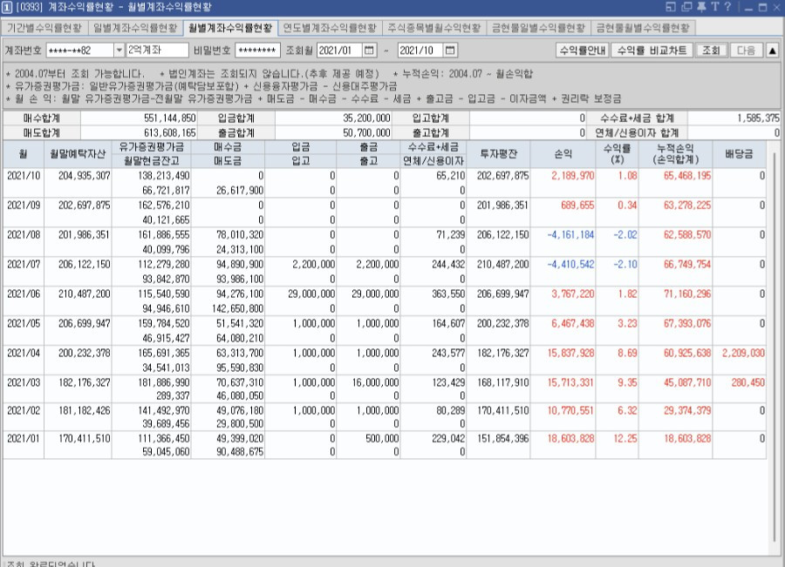Click the 수익률안내 button
The width and height of the screenshot is (785, 567).
point(583,50)
